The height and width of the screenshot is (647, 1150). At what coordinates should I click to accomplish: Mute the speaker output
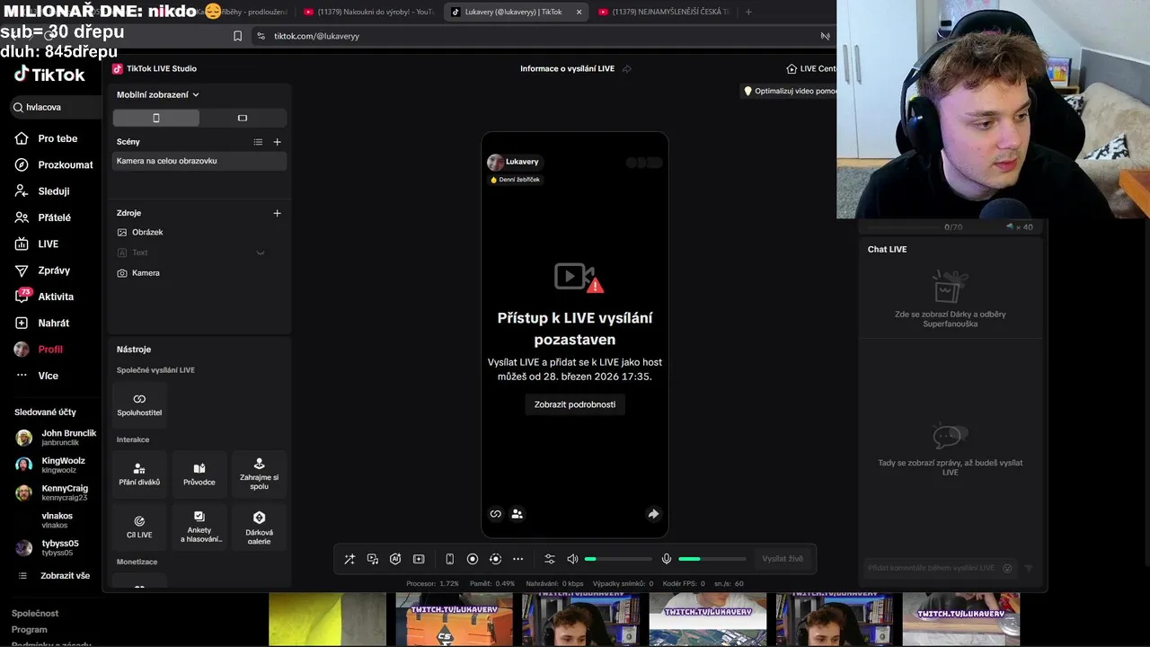point(572,559)
